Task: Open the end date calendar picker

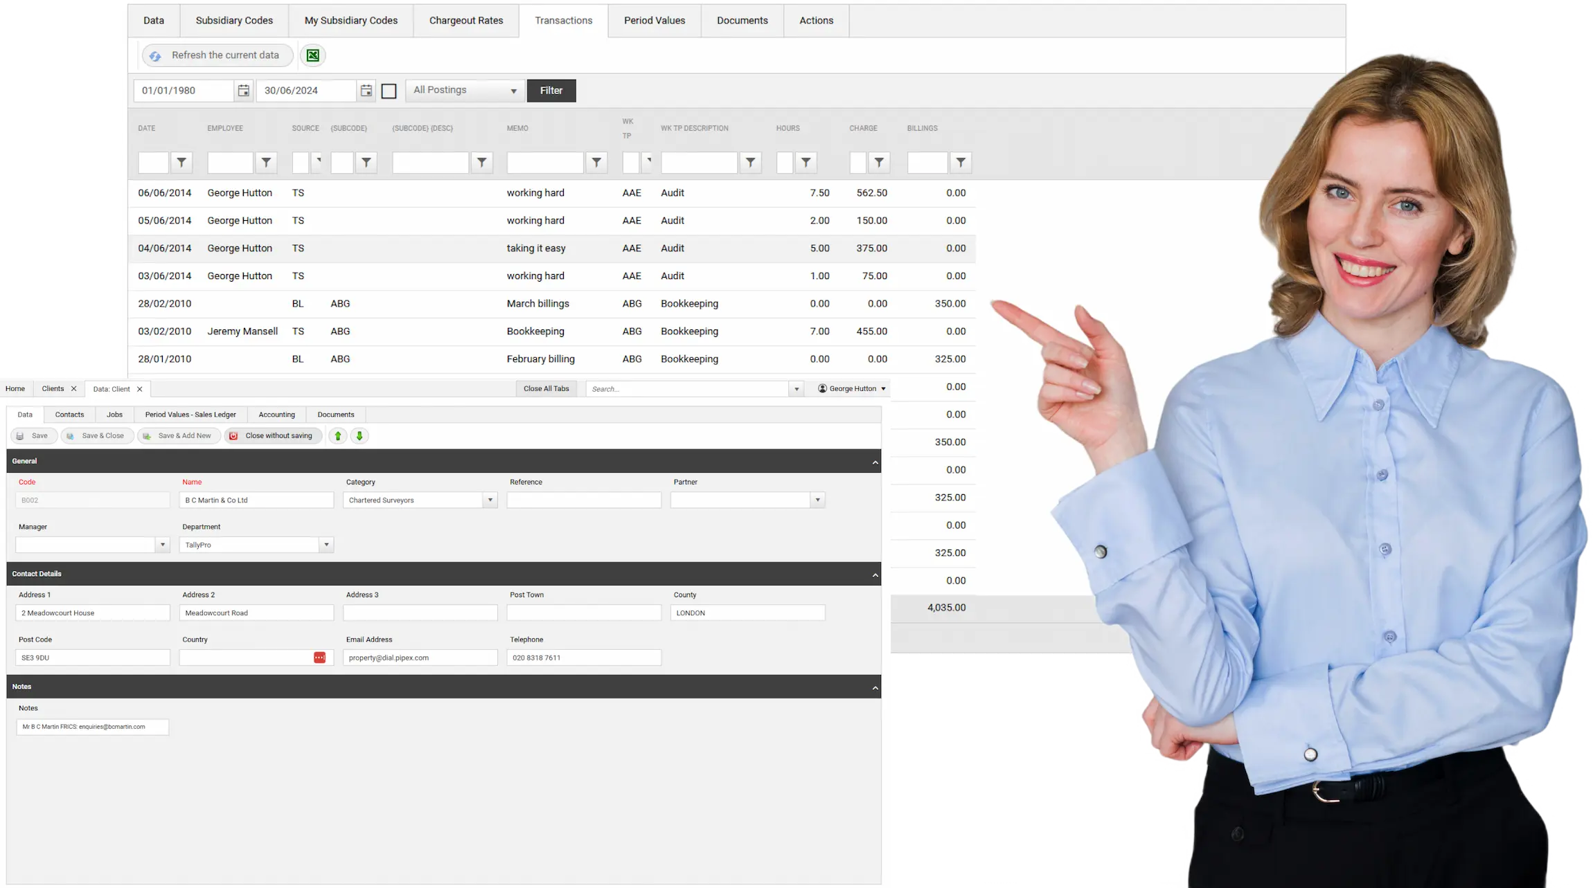Action: [366, 91]
